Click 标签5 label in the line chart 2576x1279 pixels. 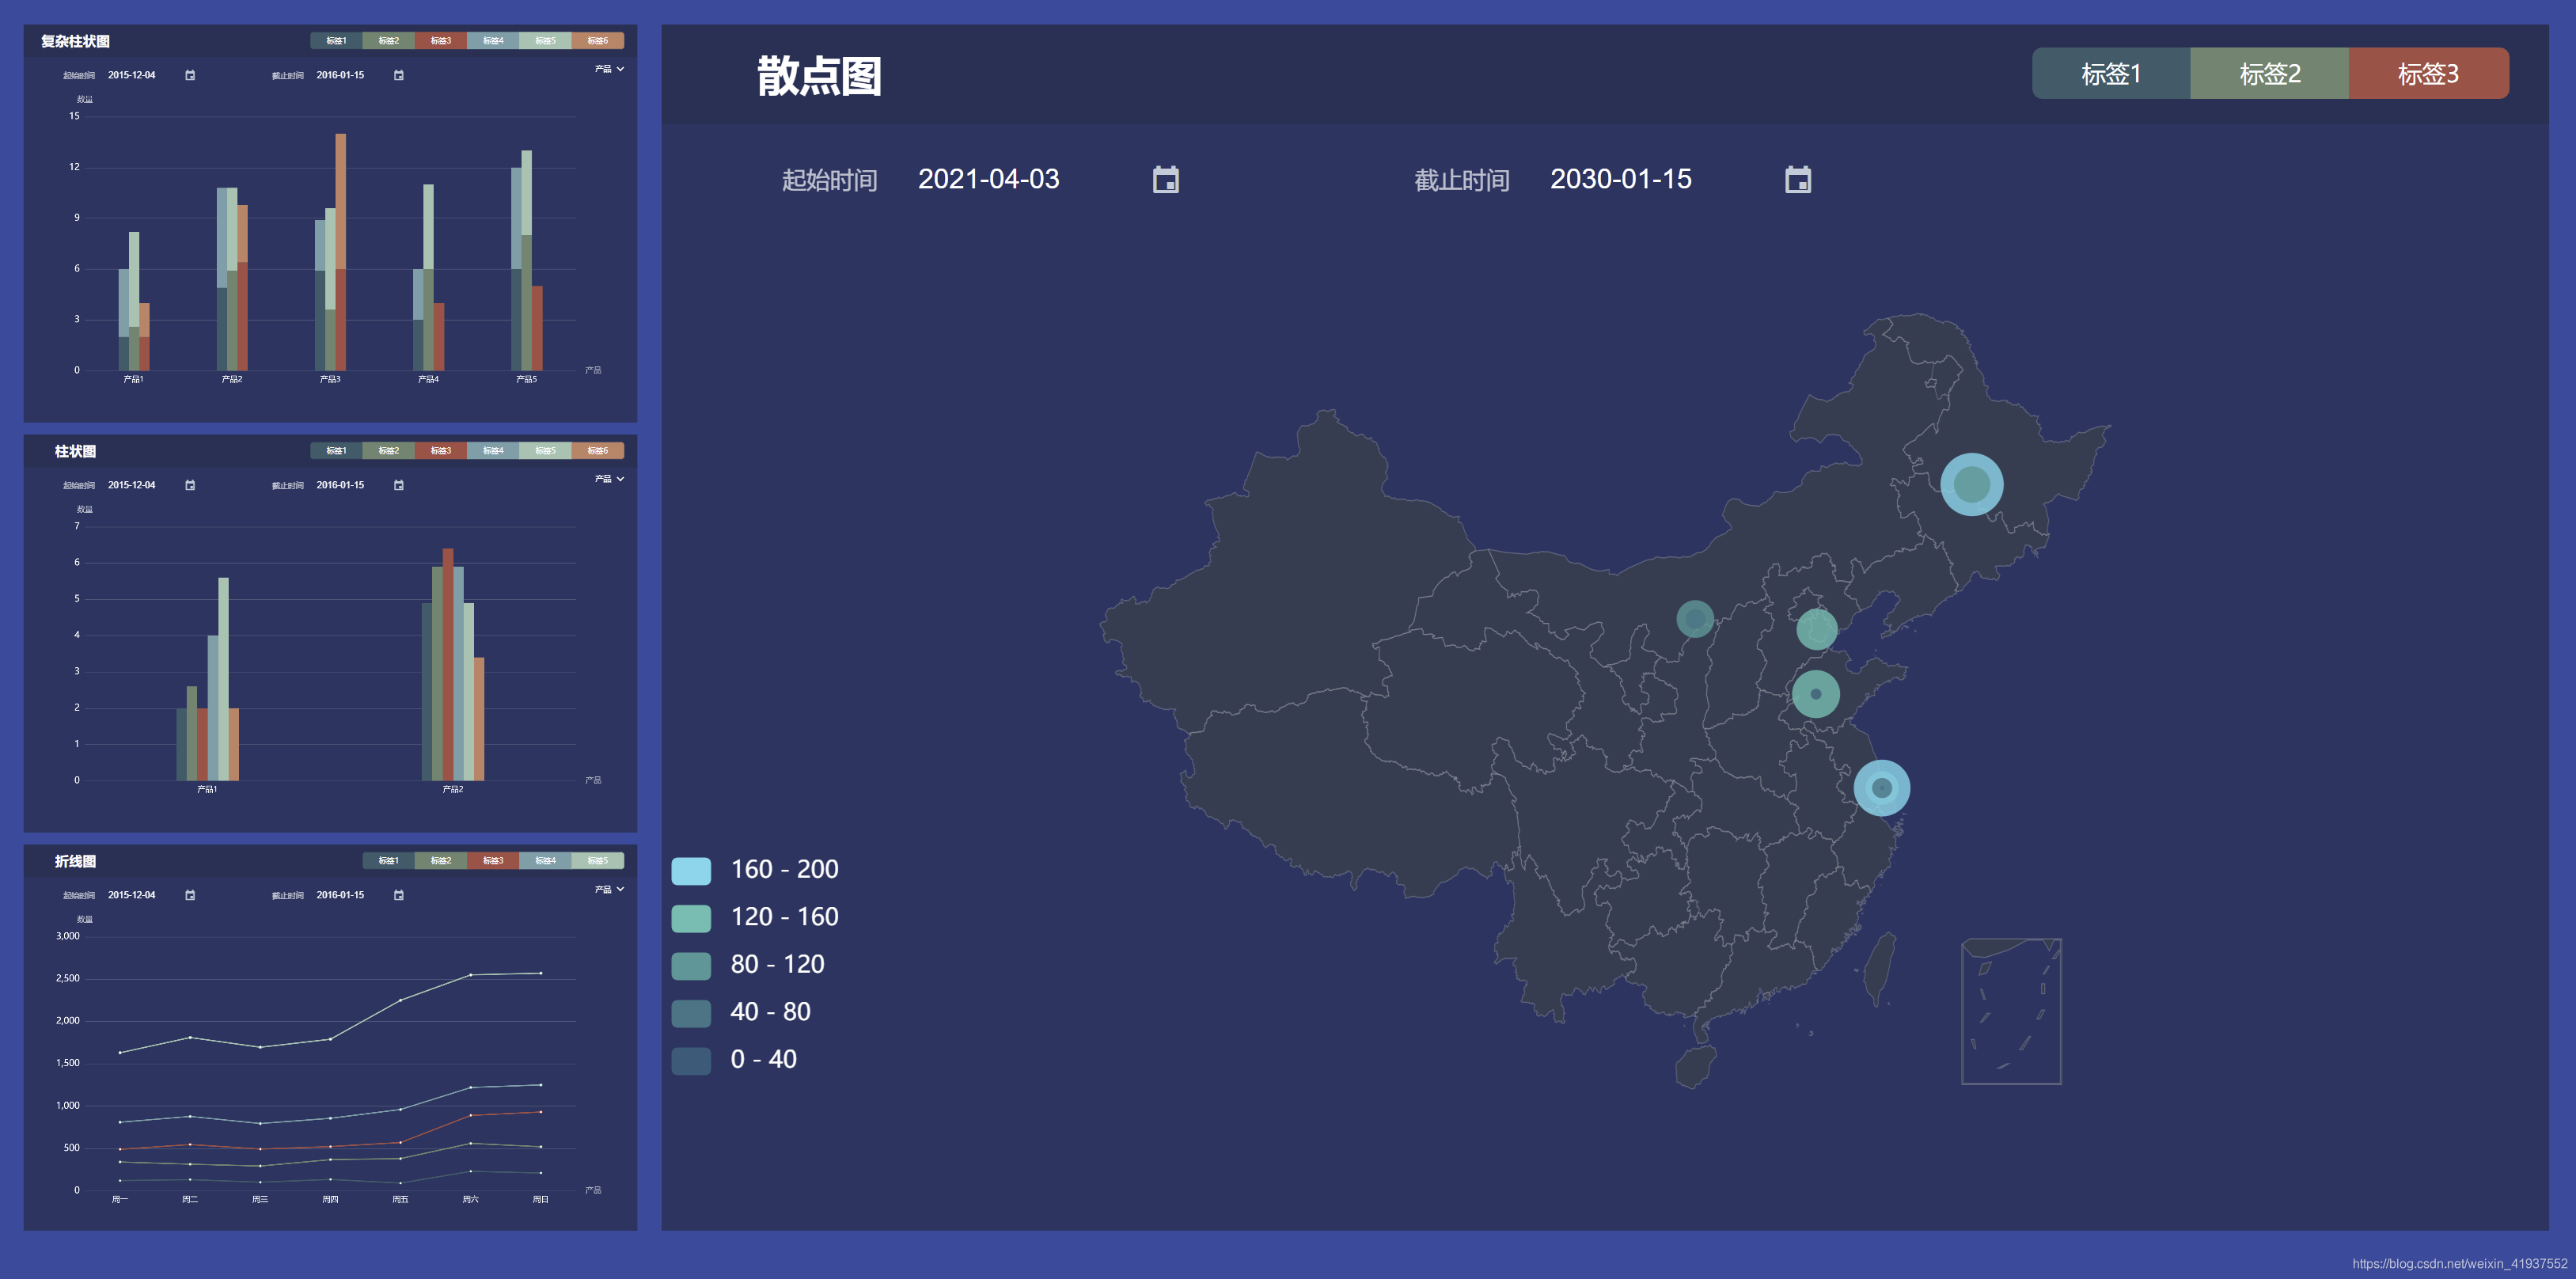[x=597, y=861]
